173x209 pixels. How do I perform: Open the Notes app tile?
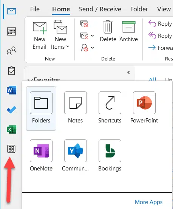tap(76, 107)
